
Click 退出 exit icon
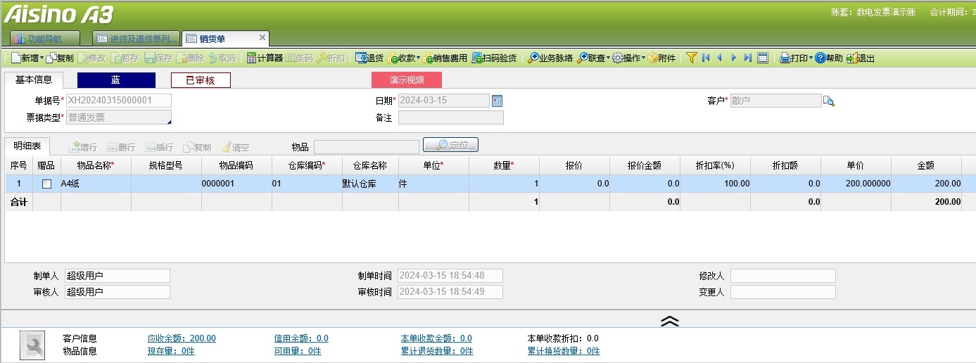(851, 58)
